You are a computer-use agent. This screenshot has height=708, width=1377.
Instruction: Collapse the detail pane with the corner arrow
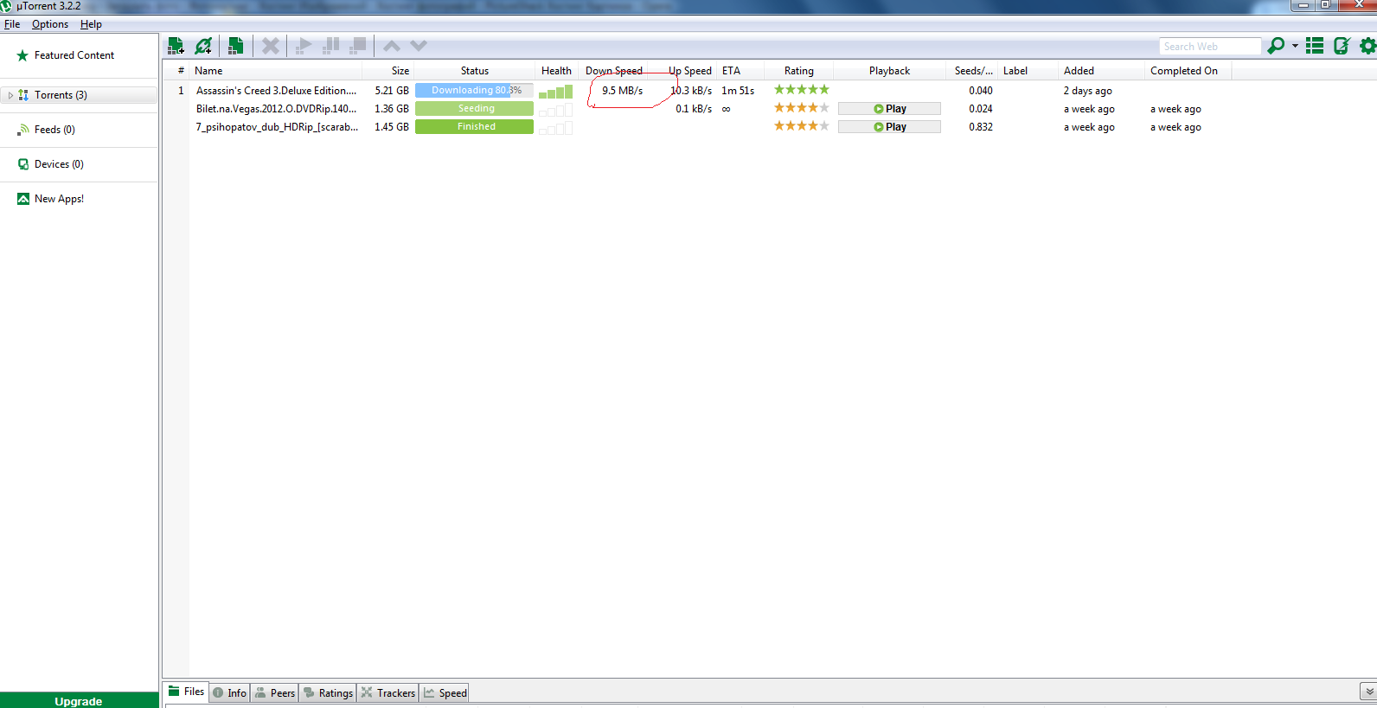click(1368, 692)
